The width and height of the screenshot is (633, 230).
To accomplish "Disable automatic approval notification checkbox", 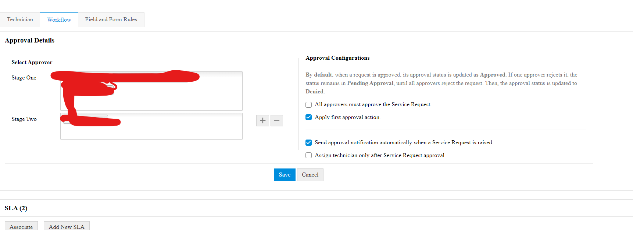I will (x=309, y=142).
